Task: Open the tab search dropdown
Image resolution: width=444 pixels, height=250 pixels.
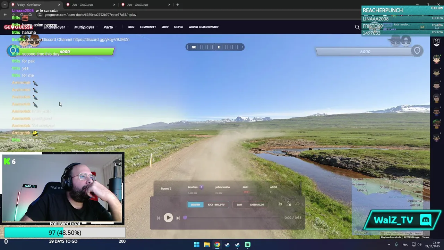Action: [5, 5]
